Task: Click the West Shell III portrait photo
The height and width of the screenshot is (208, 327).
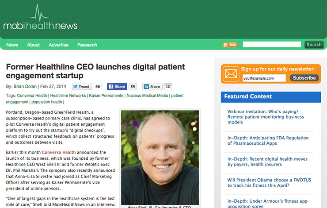Action: click(160, 158)
